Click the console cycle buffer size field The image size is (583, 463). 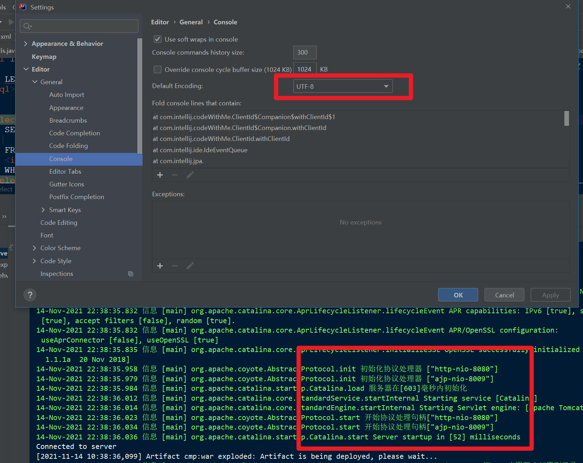coord(305,69)
